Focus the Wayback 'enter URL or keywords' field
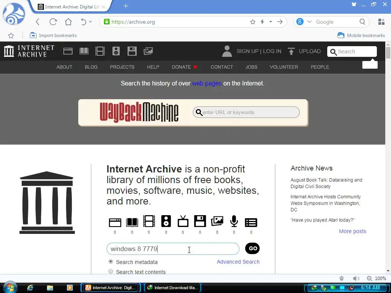This screenshot has height=293, width=391. [246, 113]
